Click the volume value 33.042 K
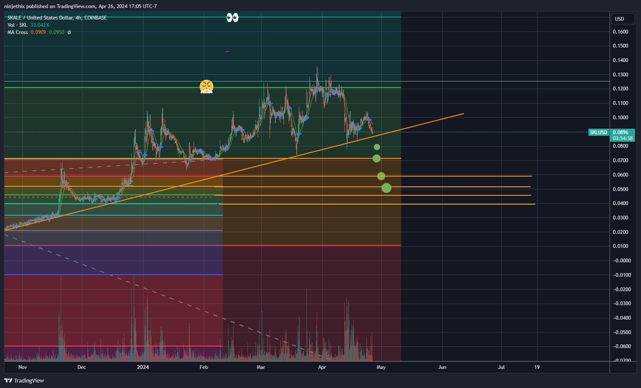641x388 pixels. 40,25
